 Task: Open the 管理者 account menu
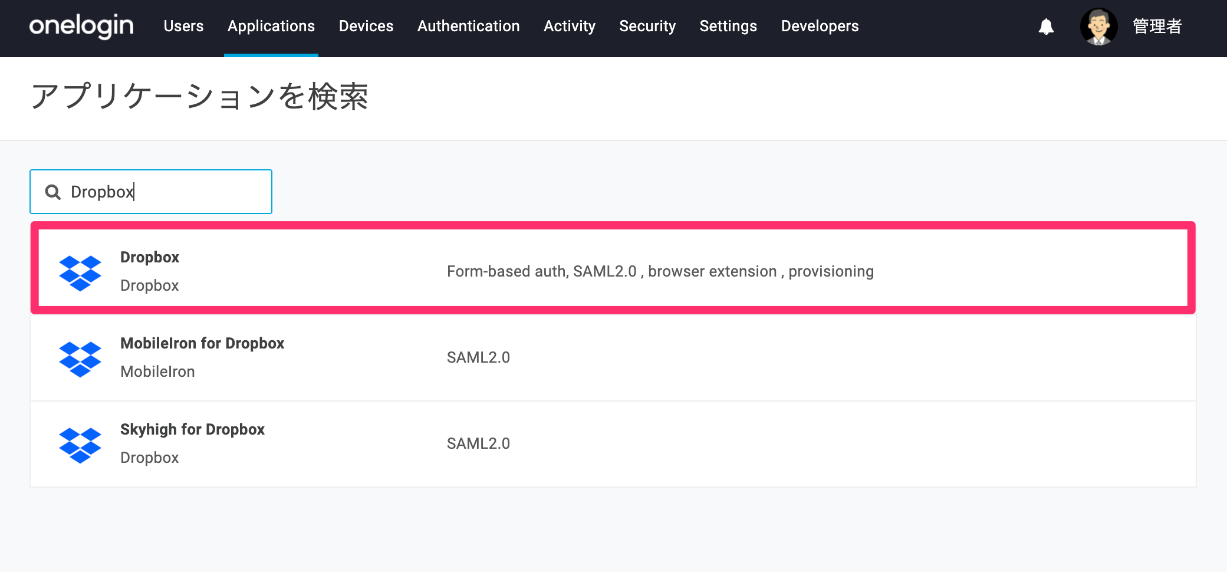pos(1157,27)
